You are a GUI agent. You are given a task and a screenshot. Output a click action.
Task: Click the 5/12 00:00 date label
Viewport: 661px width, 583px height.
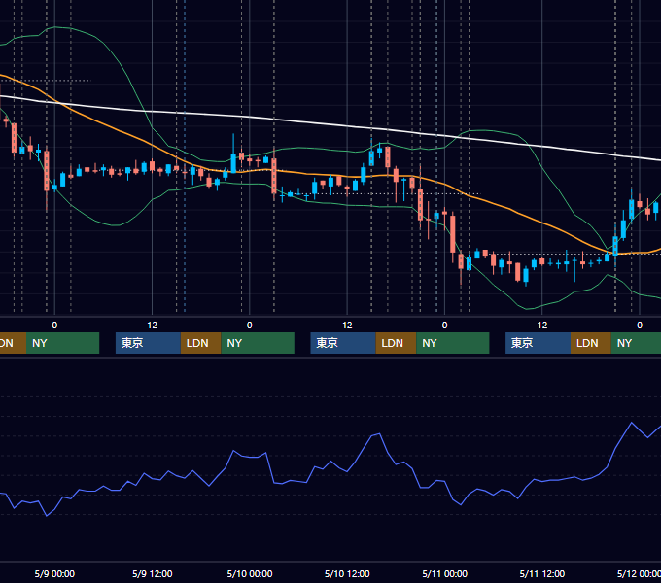(x=639, y=573)
